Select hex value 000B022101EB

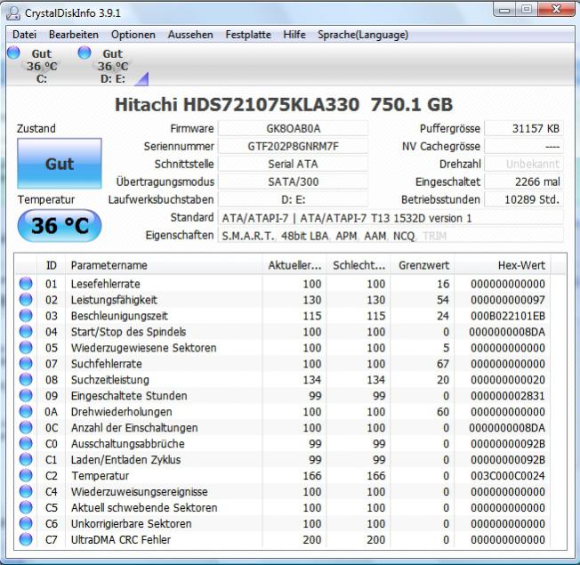508,316
